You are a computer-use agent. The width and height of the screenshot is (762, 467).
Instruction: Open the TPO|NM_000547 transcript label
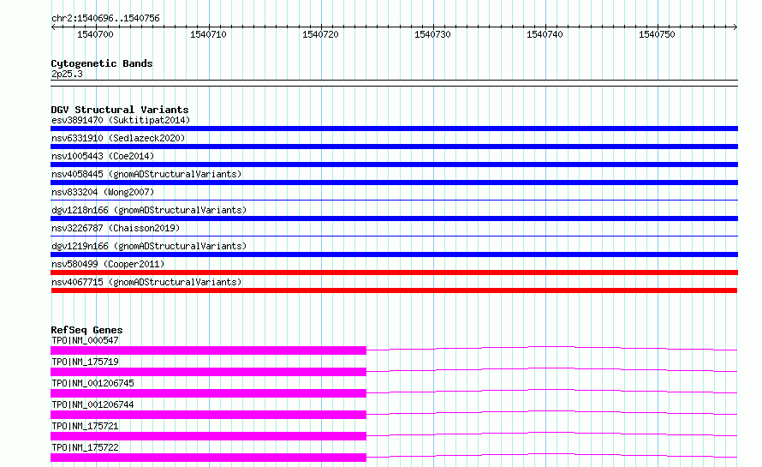tap(85, 340)
